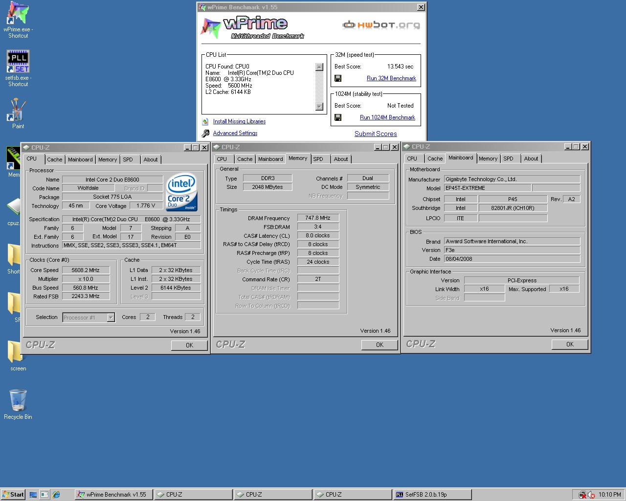Click the save icon beside 1024M best score

tap(338, 117)
